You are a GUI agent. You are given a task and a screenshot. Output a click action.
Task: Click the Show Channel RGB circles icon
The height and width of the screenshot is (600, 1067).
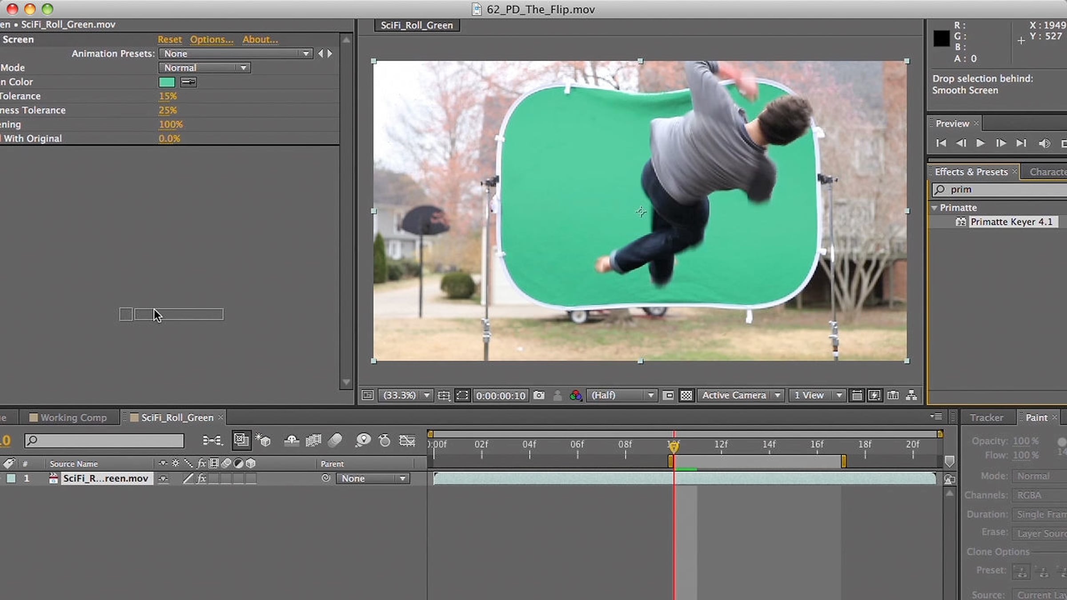tap(576, 395)
